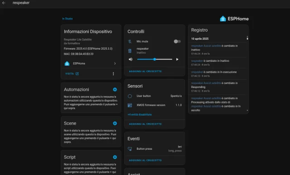Click the Respeaker Lite Satellite model text
290x175 pixels.
77,39
